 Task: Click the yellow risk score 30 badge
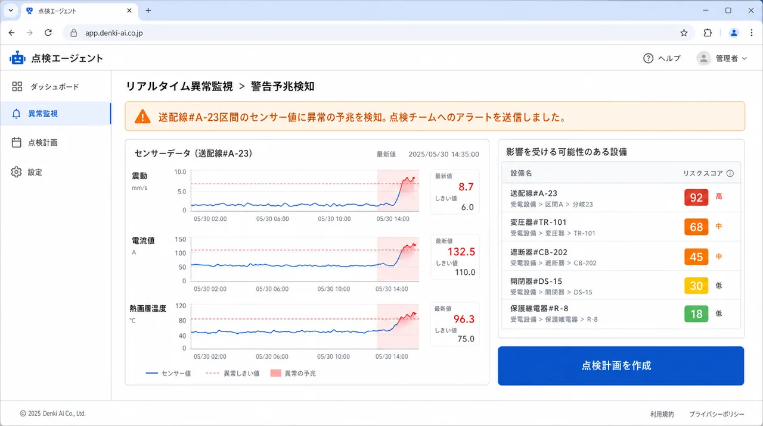(696, 286)
